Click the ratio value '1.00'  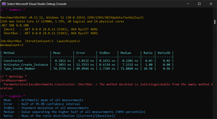tap(149, 65)
